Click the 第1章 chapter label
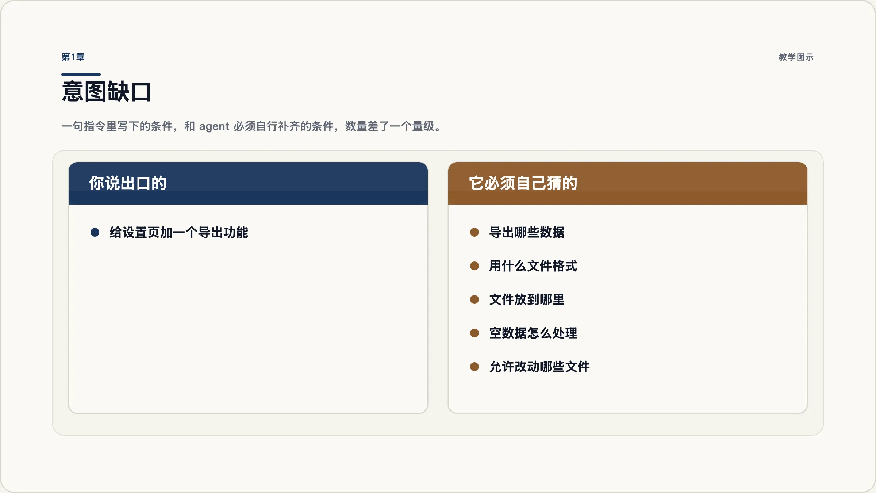876x493 pixels. (73, 57)
